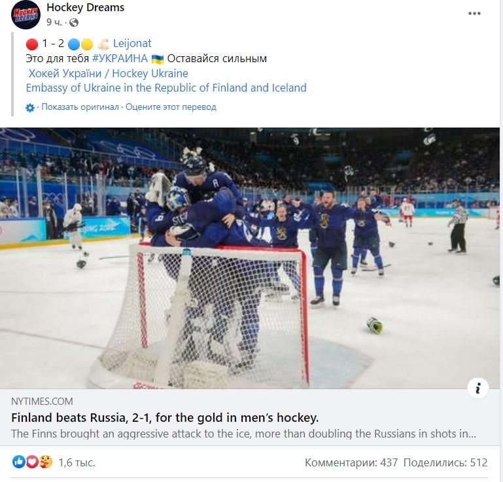Open the Hockey Dreams page name link
The width and height of the screenshot is (503, 482).
coord(85,8)
